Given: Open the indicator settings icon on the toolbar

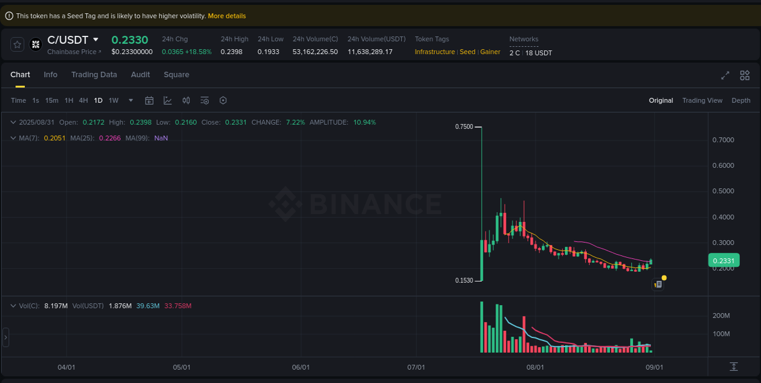Looking at the screenshot, I should pos(205,100).
